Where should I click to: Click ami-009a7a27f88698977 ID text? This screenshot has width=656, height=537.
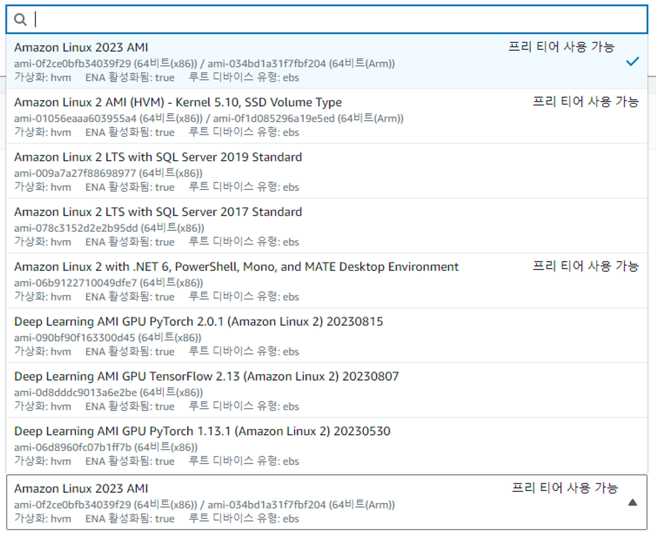(75, 173)
